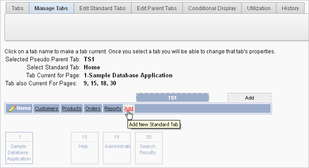The width and height of the screenshot is (309, 168).
Task: Open the page 15 Help box
Action: [85, 148]
